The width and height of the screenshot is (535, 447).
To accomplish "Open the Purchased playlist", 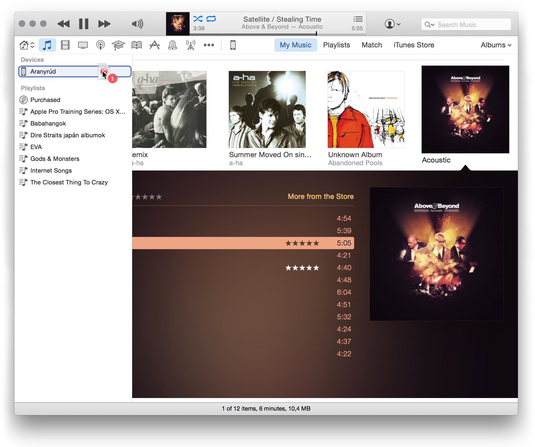I will pyautogui.click(x=73, y=100).
